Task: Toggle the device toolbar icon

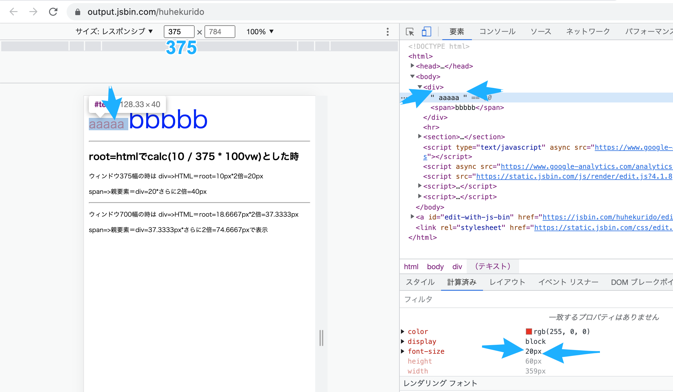Action: click(x=426, y=31)
